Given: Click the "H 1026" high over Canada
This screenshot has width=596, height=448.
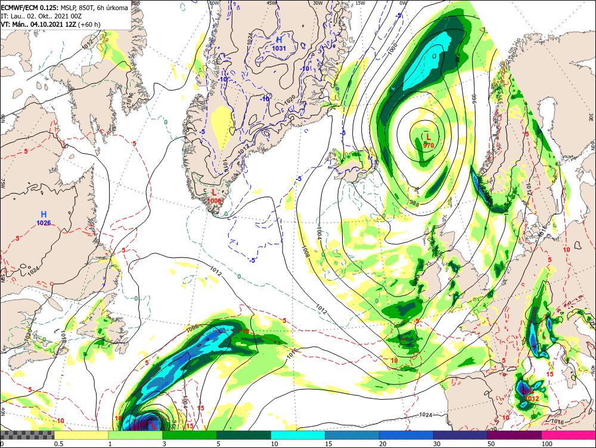Looking at the screenshot, I should (x=44, y=219).
